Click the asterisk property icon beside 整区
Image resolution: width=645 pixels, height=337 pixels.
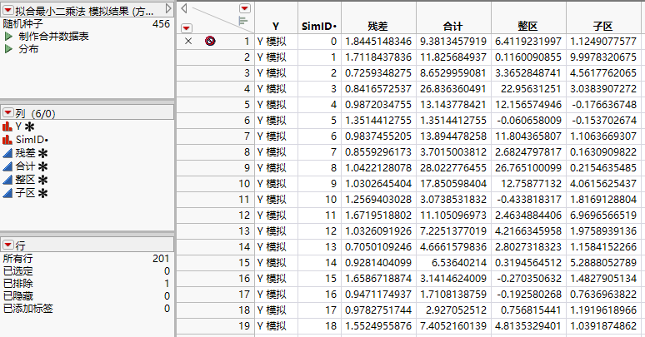pos(42,180)
